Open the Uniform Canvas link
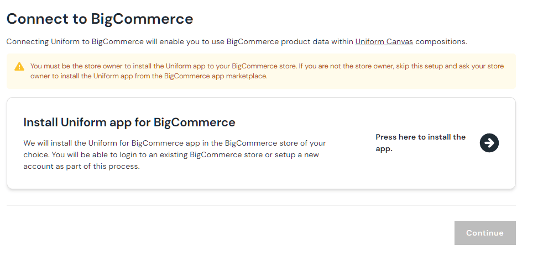Viewport: 538px width, 267px height. [x=384, y=41]
